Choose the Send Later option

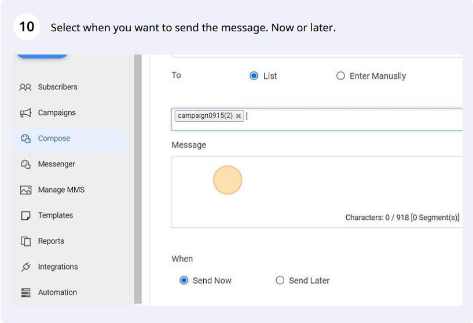pos(280,281)
